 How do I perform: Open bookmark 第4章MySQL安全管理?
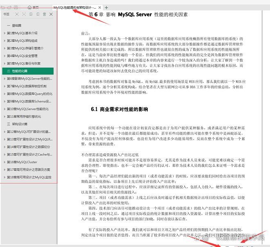click(22, 56)
